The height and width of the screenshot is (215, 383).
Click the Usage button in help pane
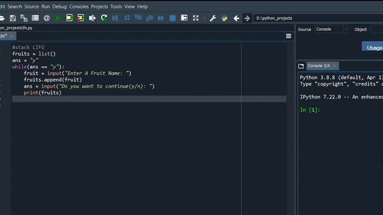373,47
